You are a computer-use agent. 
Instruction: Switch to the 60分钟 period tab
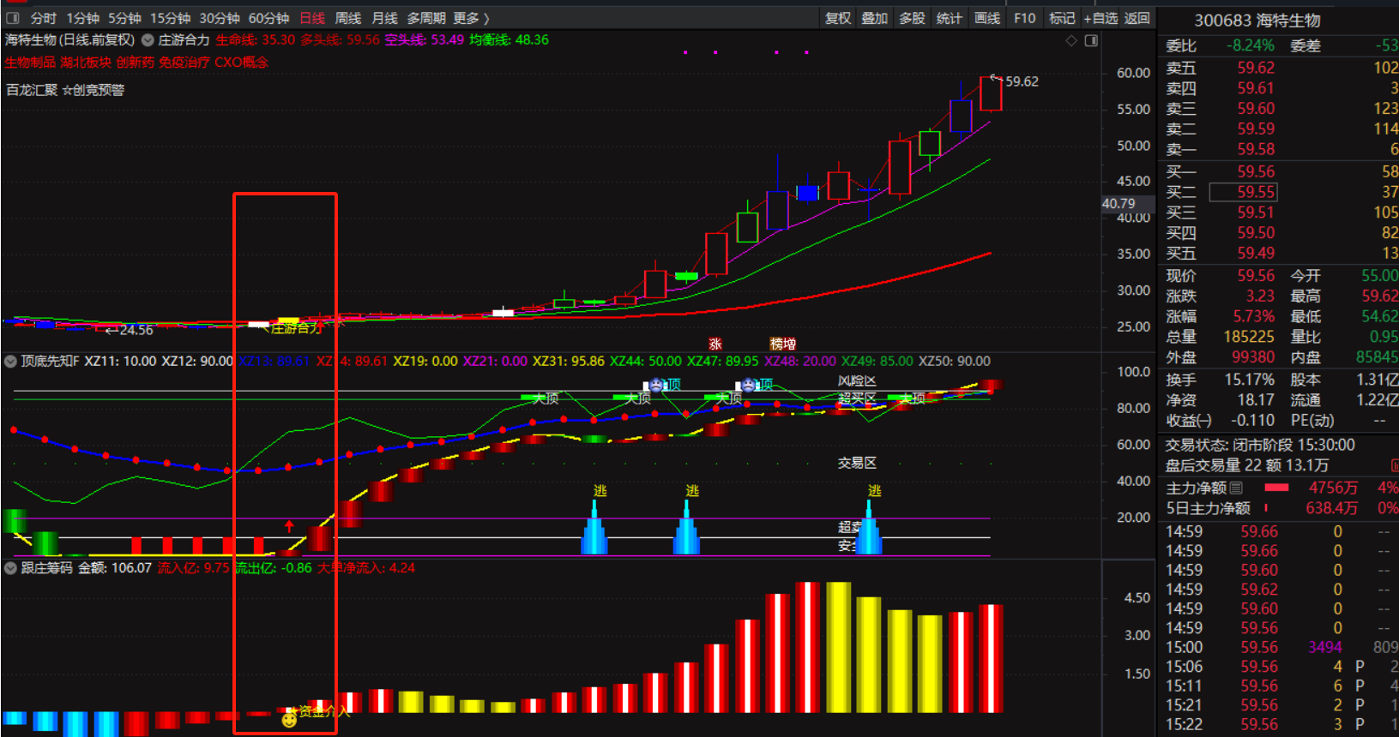coord(268,18)
